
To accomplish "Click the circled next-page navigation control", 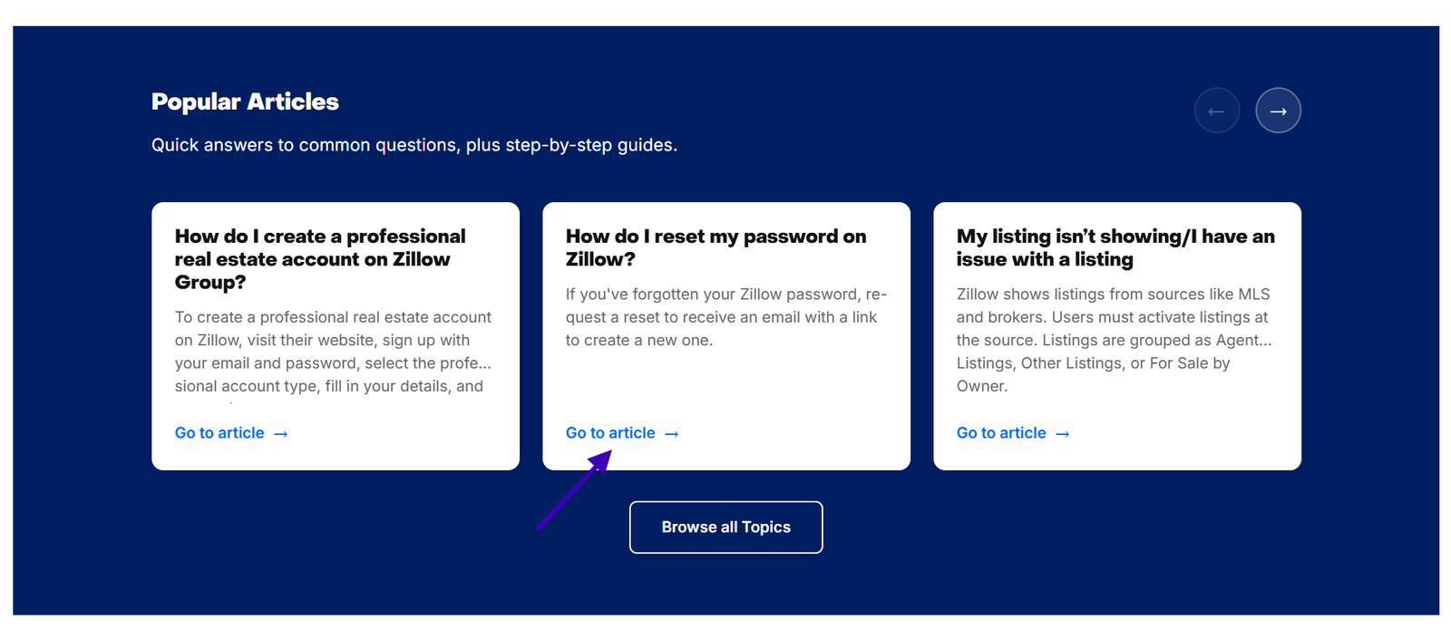I will (x=1278, y=110).
